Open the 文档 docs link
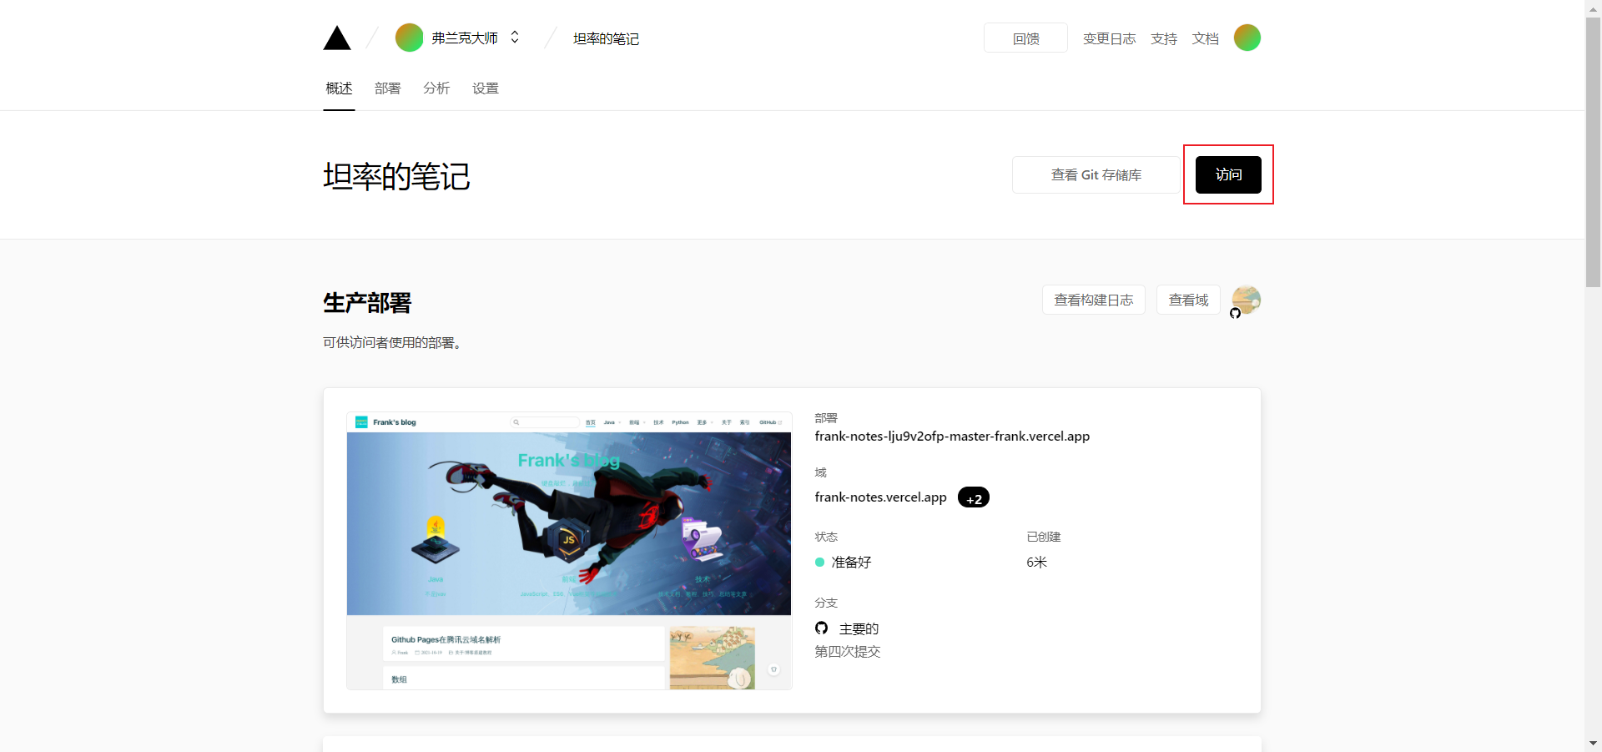 coord(1205,38)
